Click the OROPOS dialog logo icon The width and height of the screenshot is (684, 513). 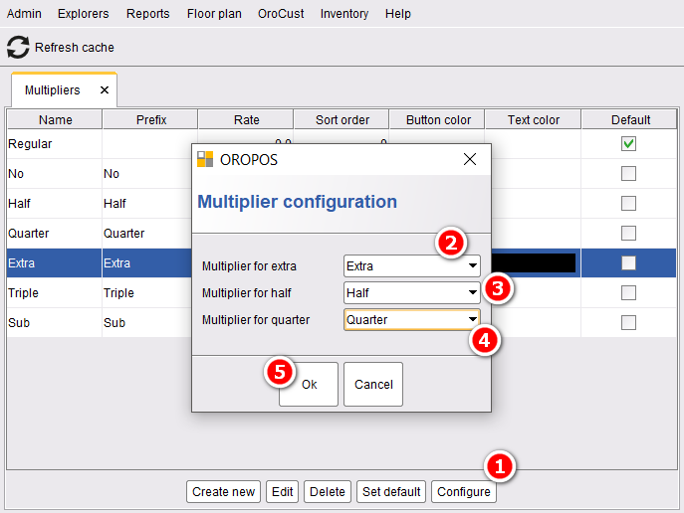coord(205,159)
